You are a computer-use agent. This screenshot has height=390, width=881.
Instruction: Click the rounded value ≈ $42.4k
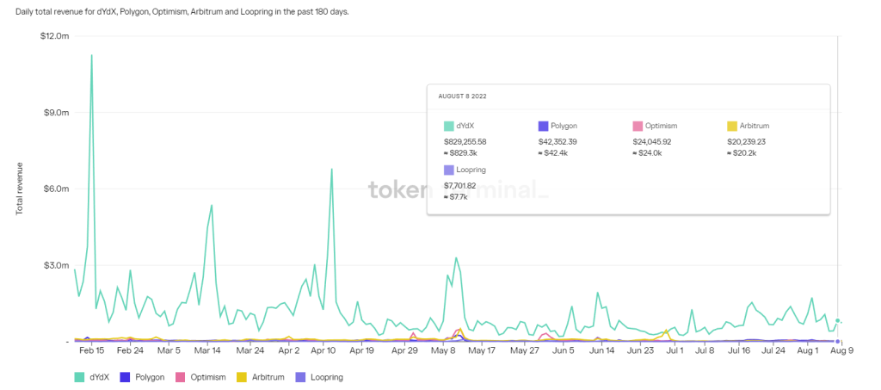(x=553, y=153)
